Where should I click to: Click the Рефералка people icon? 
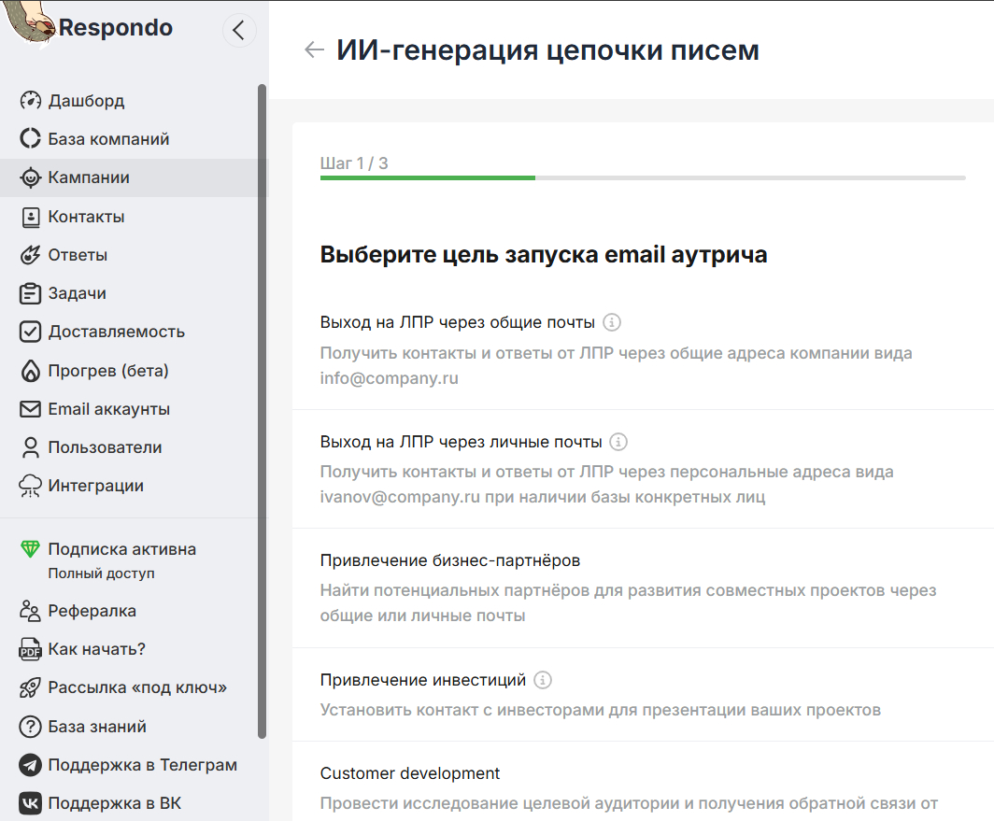click(x=30, y=611)
